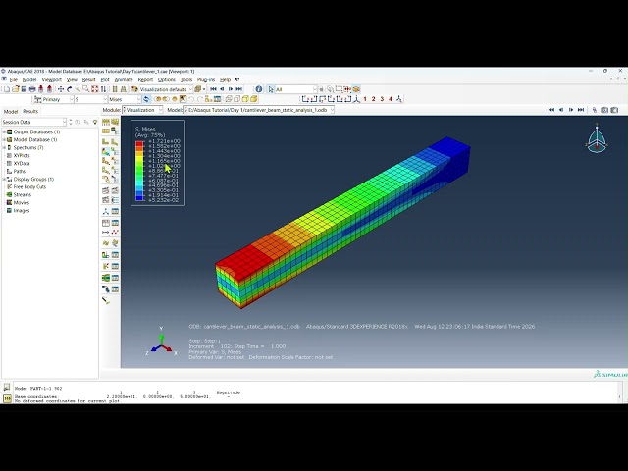Screen dimensions: 628x471
Task: Click the Free Body Cut toolbox icon
Action: click(x=106, y=266)
